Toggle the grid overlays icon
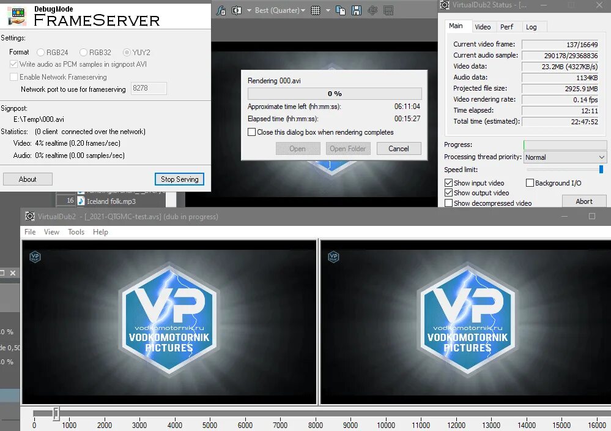 pyautogui.click(x=316, y=10)
